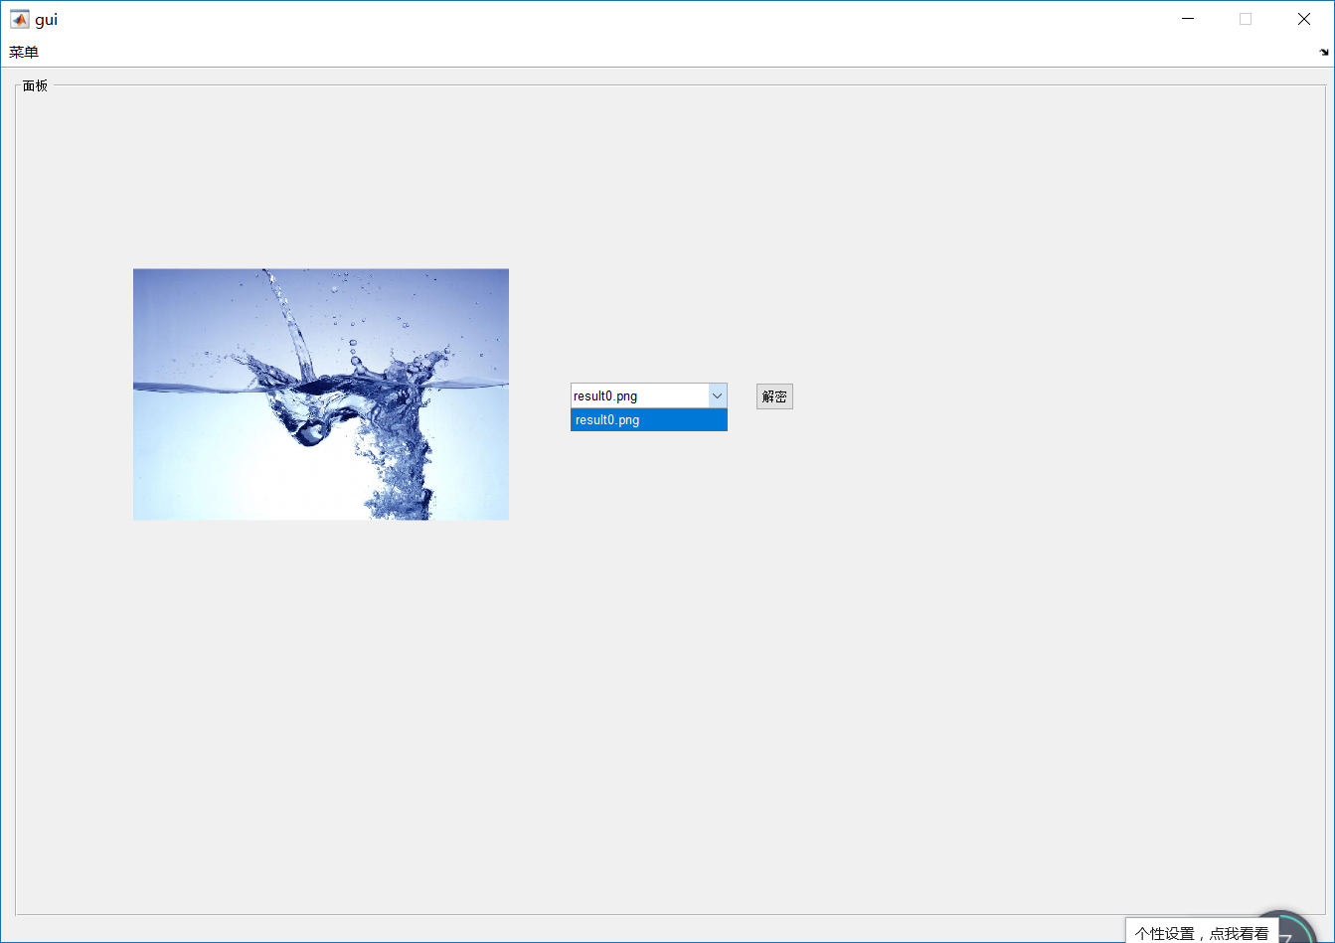Minimize the gui window
Viewport: 1335px width, 943px height.
click(1187, 19)
